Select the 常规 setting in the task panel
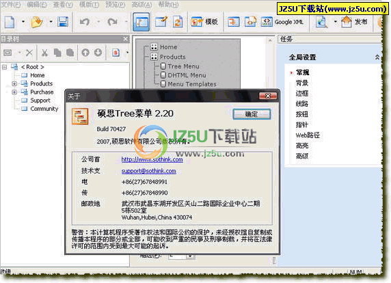 point(302,72)
